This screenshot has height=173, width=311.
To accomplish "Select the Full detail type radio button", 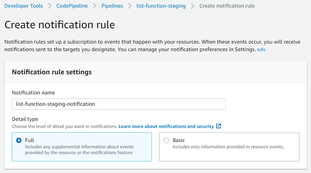I will (x=19, y=140).
